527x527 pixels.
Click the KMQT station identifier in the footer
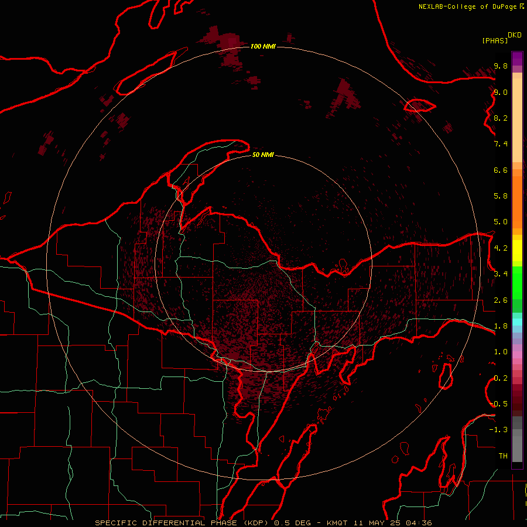click(x=338, y=523)
